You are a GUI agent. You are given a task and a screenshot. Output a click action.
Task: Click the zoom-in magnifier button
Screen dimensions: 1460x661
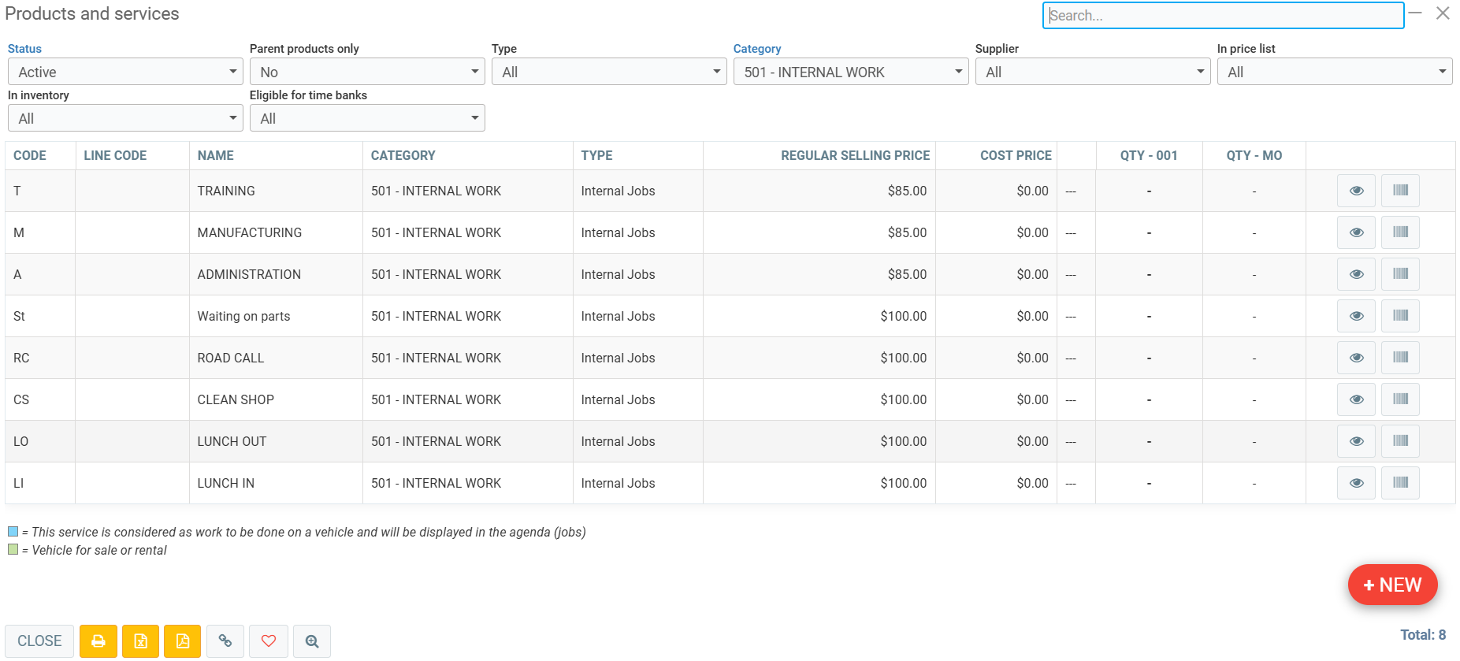point(312,641)
